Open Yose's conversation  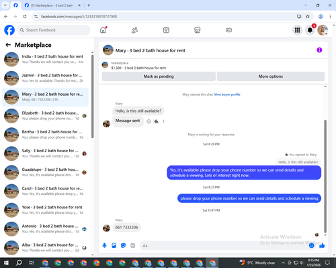(46, 210)
